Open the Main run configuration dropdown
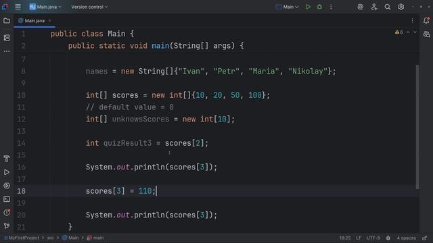 (x=287, y=7)
